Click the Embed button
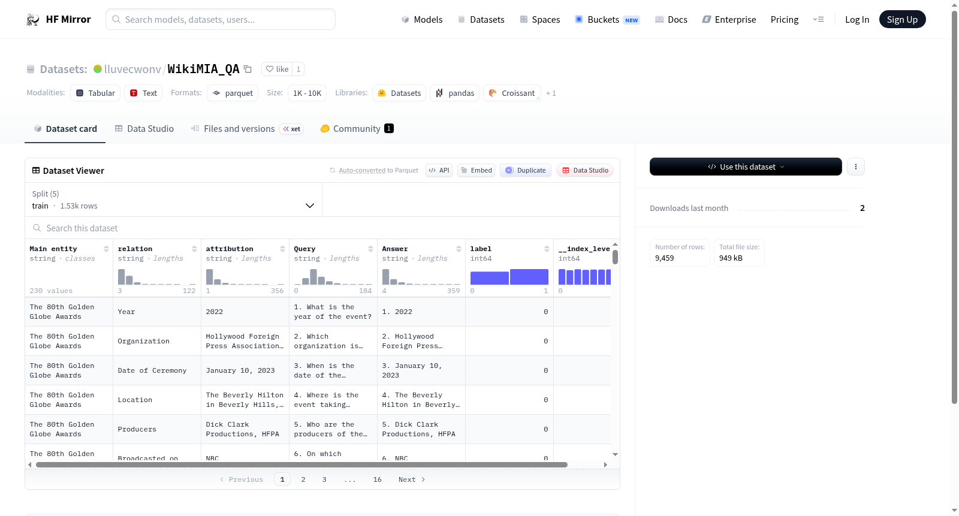This screenshot has width=959, height=516. (476, 170)
